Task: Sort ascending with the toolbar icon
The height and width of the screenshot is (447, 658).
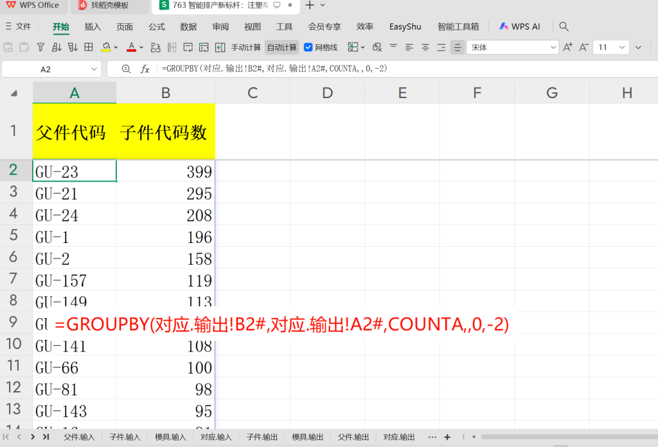Action: point(57,47)
